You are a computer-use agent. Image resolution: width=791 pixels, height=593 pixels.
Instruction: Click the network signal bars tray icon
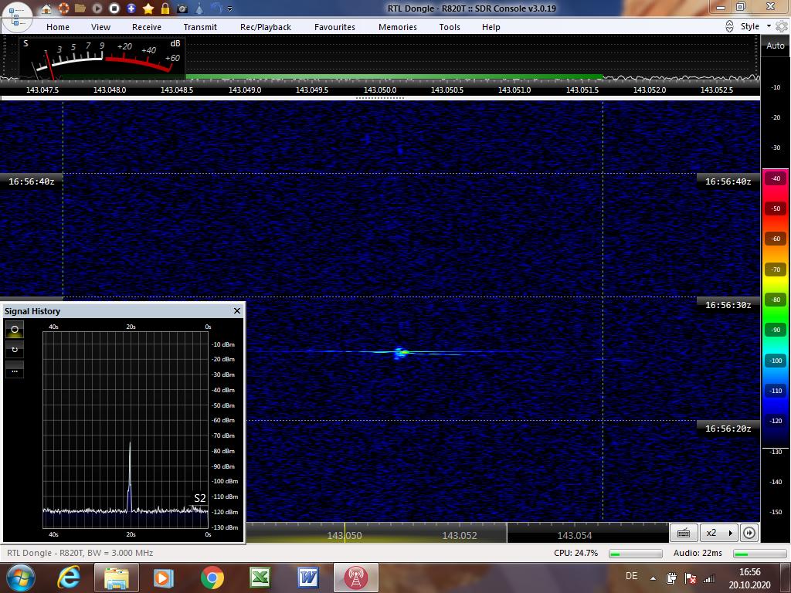click(x=709, y=578)
